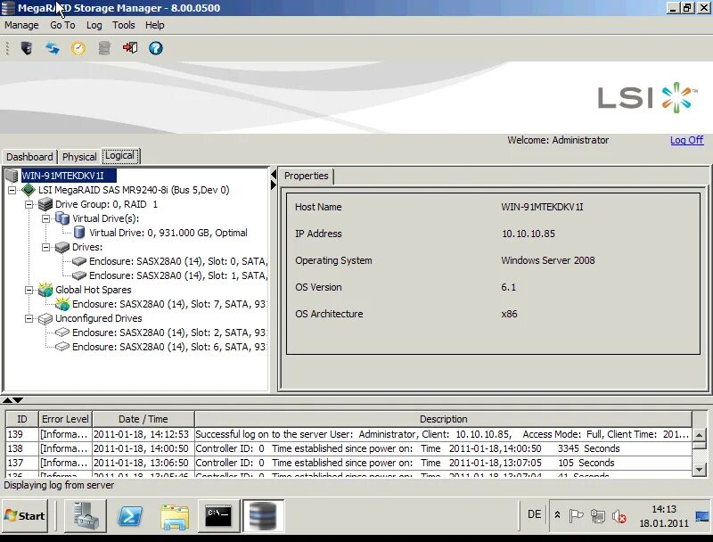Click the Slot 0 drive icon
This screenshot has width=713, height=542.
79,261
